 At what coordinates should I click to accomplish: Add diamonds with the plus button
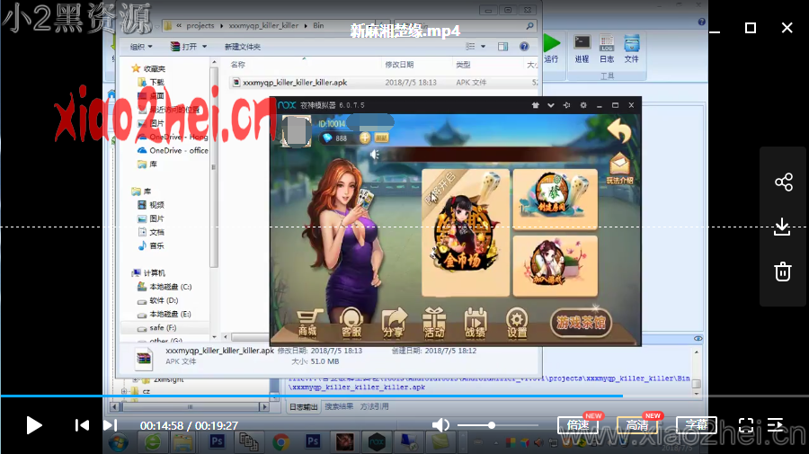click(x=365, y=138)
